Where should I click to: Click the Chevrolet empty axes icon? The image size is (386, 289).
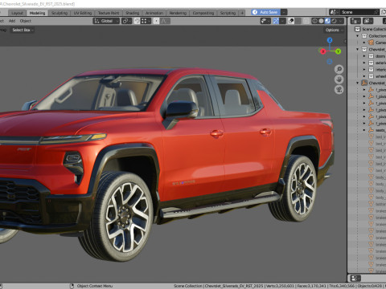364,83
